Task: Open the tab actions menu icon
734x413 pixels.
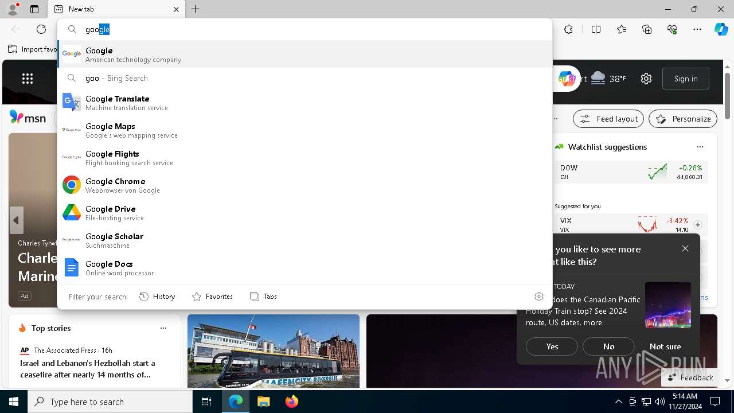Action: point(34,9)
